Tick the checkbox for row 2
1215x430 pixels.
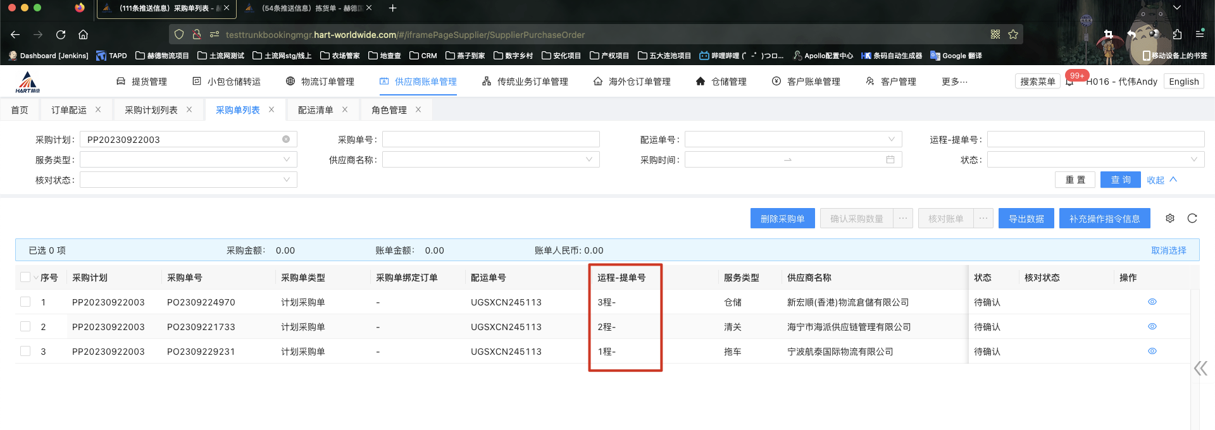click(x=25, y=327)
